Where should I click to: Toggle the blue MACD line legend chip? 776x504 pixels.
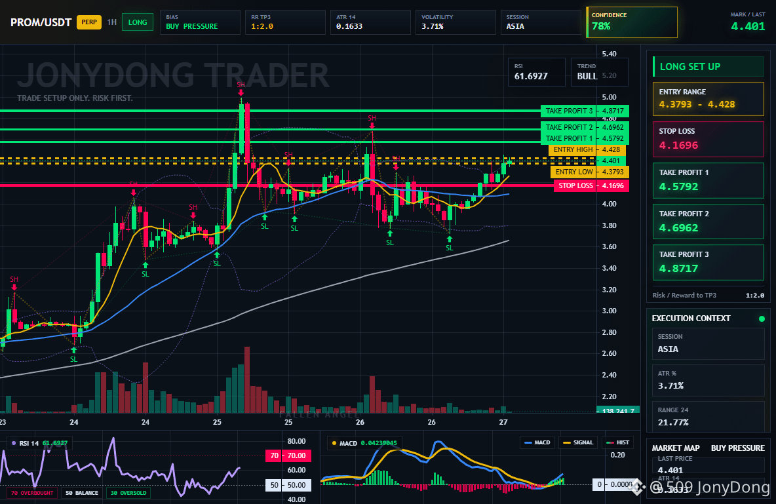[x=537, y=442]
